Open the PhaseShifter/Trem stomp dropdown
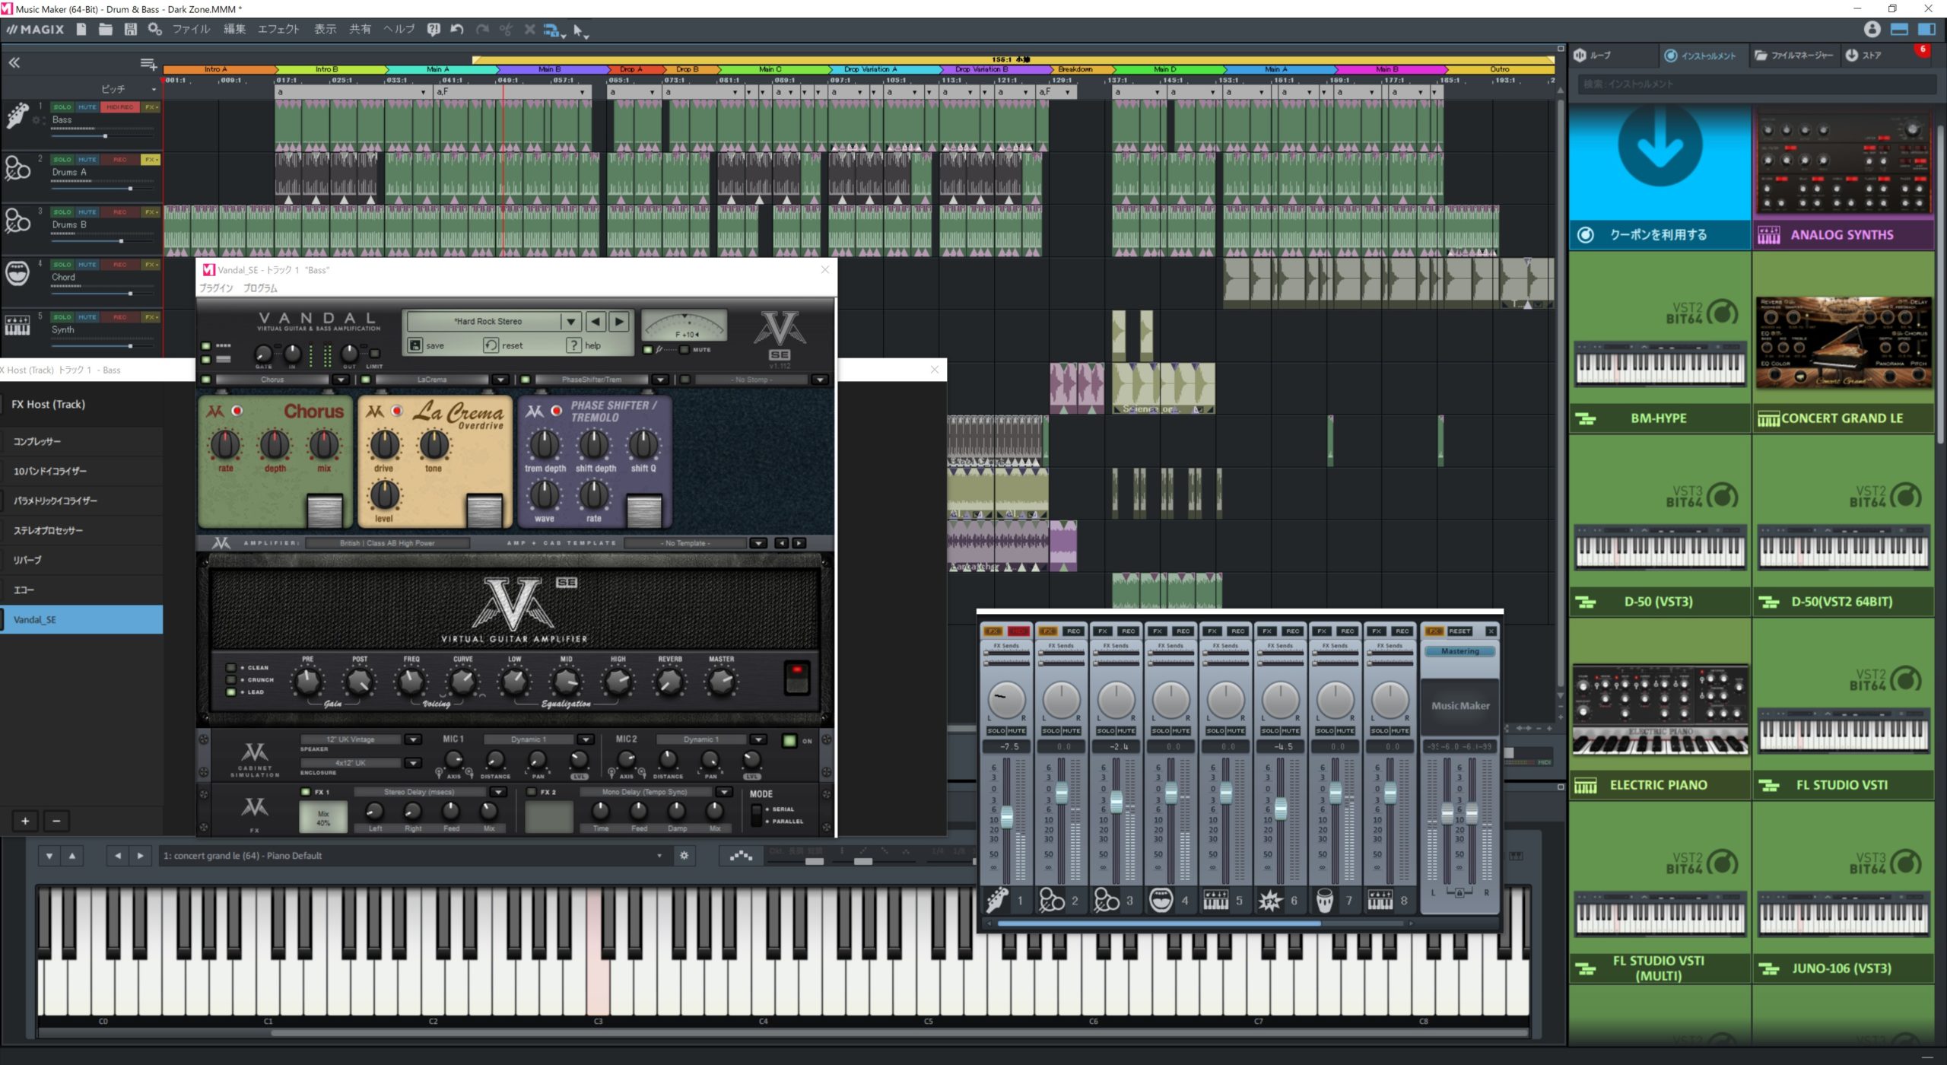Screen dimensions: 1947x1065 tap(660, 380)
